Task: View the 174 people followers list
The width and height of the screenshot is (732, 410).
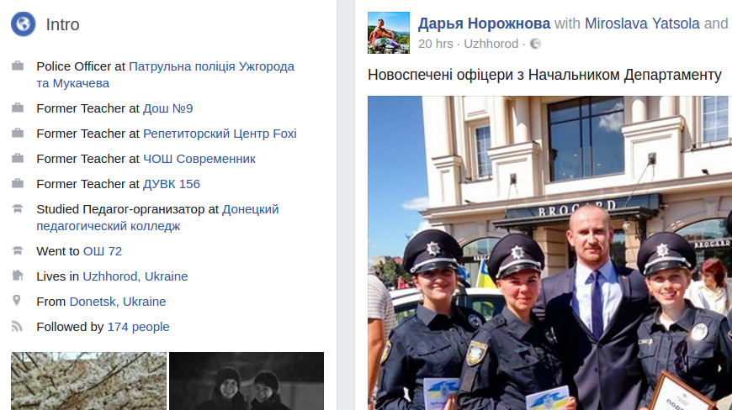Action: pyautogui.click(x=139, y=327)
